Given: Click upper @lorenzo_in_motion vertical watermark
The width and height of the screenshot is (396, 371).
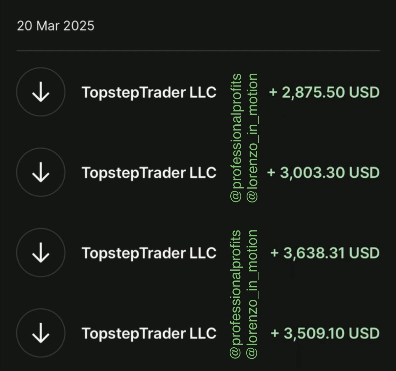Looking at the screenshot, I should (x=252, y=138).
